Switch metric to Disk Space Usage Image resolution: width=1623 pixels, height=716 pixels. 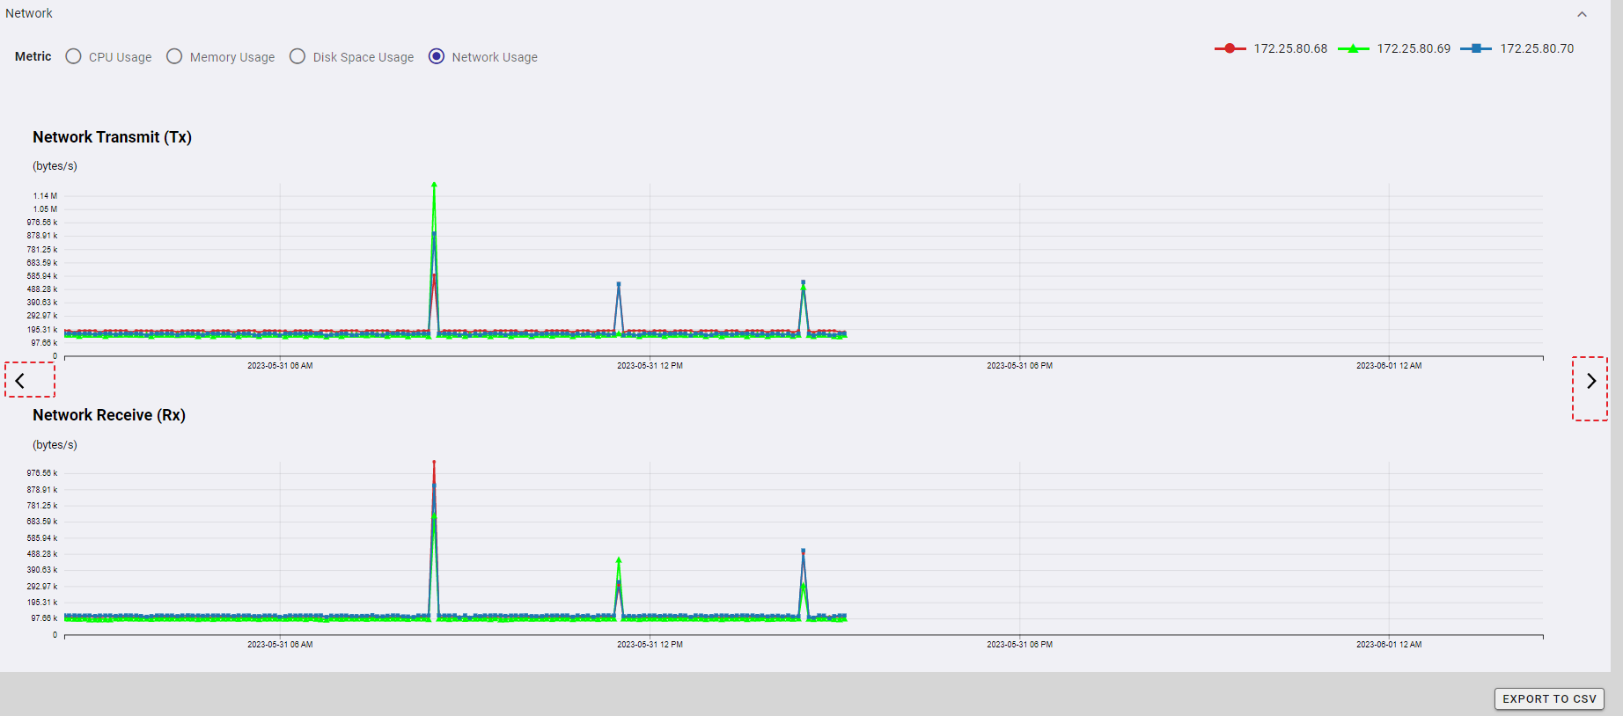point(298,56)
